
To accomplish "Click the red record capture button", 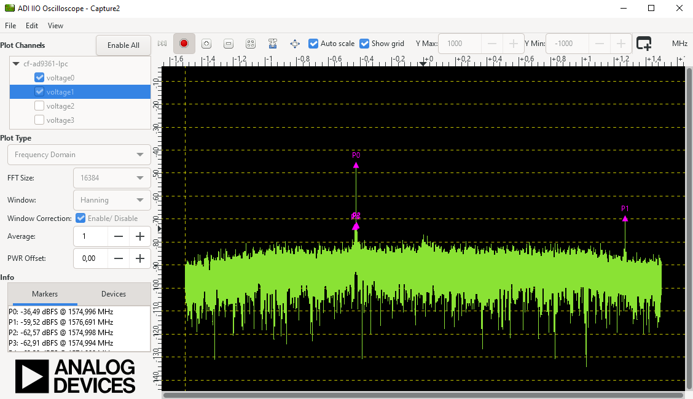I will point(184,44).
